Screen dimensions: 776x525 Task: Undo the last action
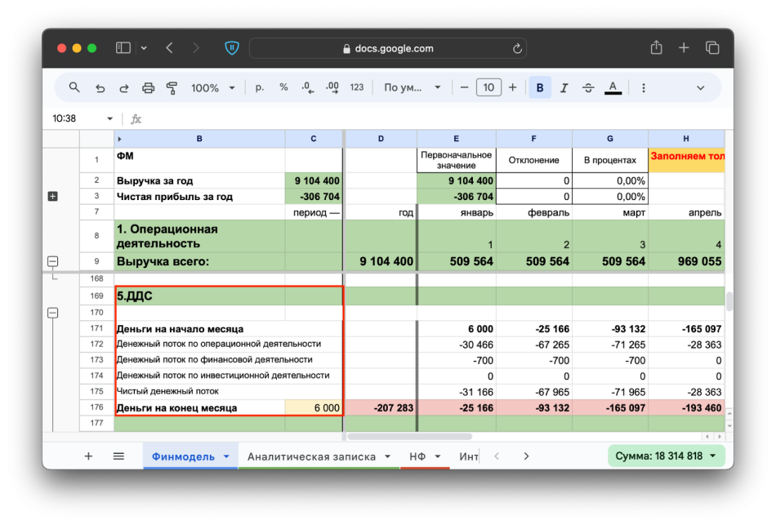100,87
